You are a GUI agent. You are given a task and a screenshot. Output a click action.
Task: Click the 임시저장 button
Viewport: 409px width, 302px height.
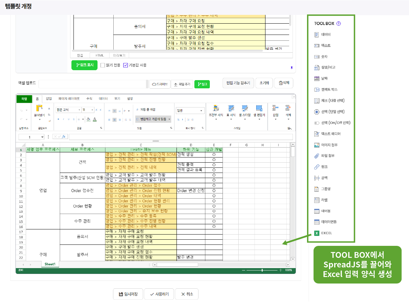coord(128,294)
